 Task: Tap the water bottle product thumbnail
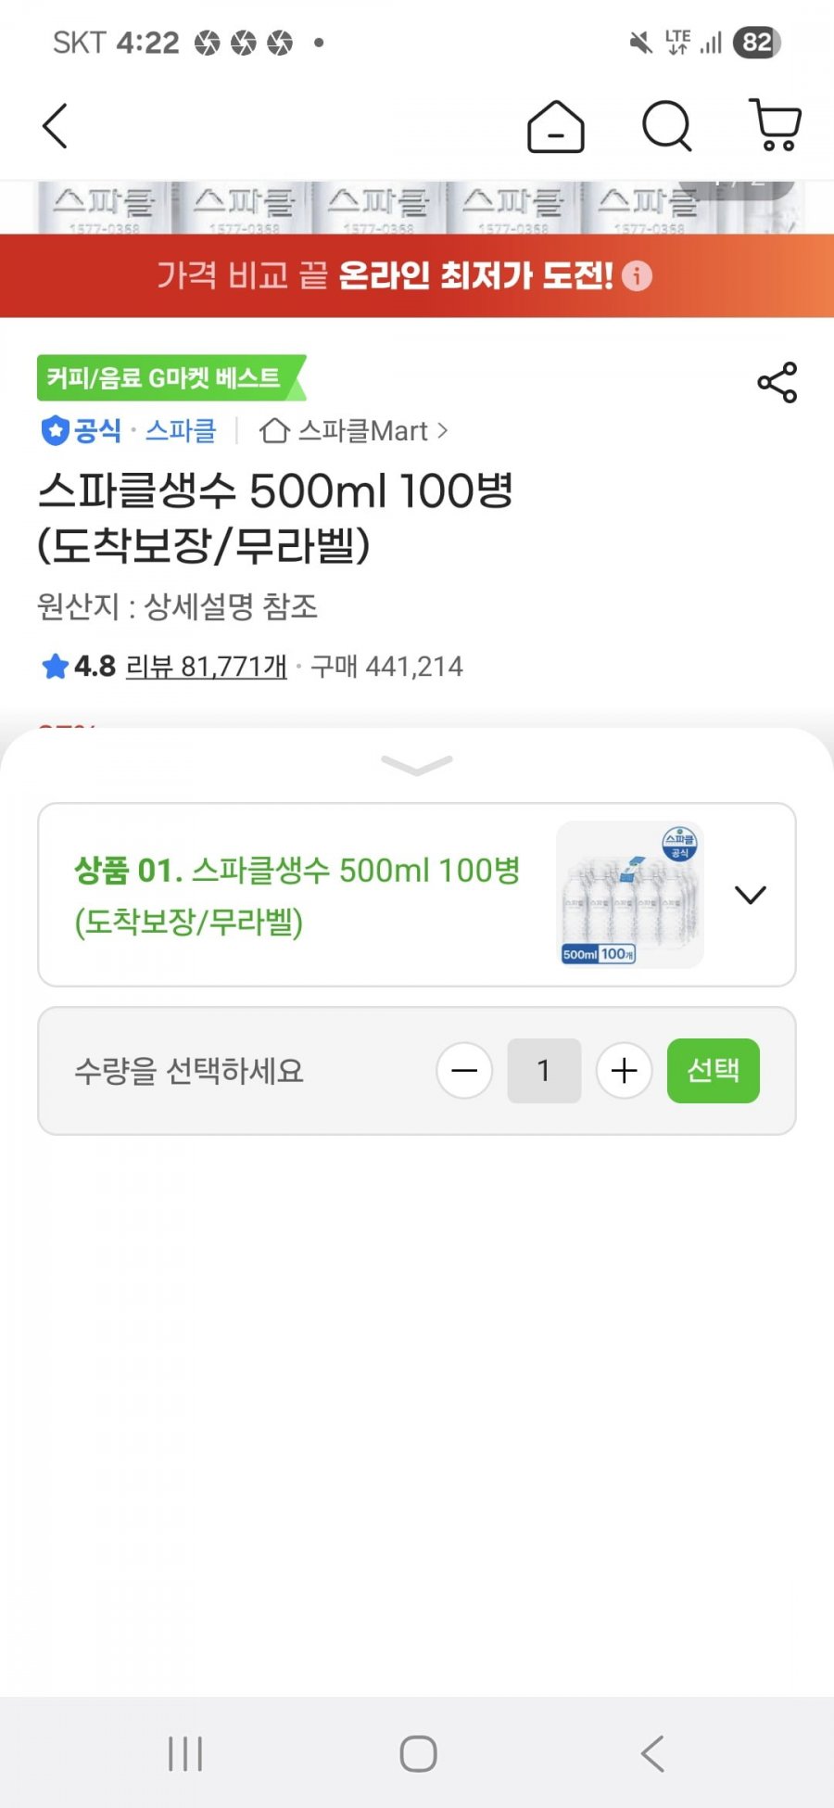pyautogui.click(x=630, y=895)
